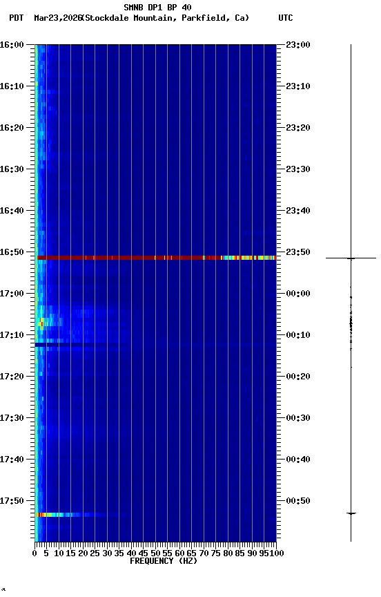Click the '17:40' PDT time label
Screen dimensions: 381x597
12,460
